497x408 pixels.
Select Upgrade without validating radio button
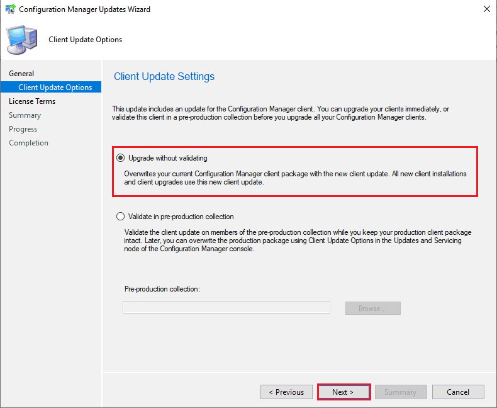[120, 157]
